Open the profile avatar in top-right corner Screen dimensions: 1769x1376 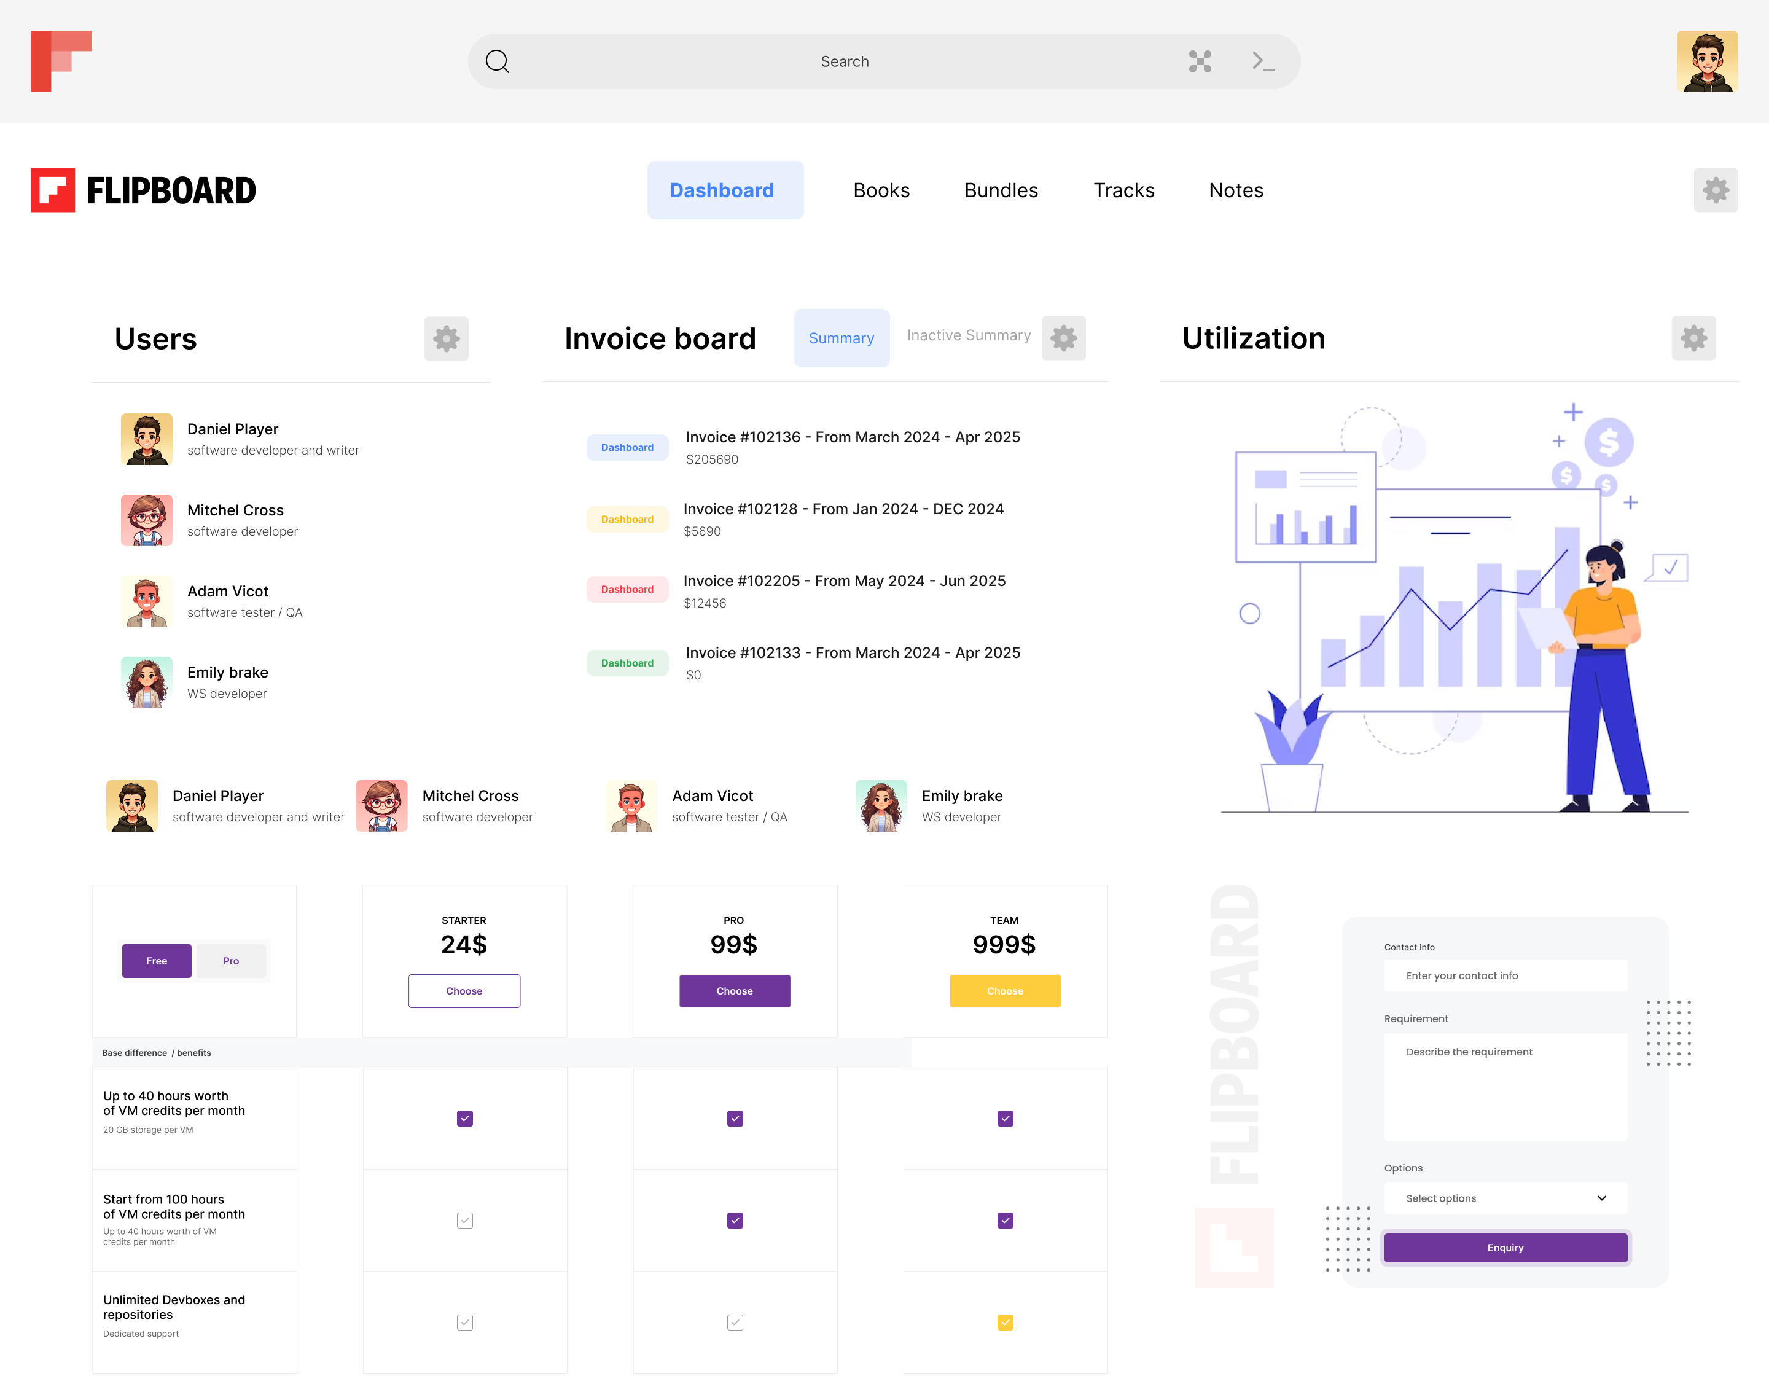coord(1706,61)
